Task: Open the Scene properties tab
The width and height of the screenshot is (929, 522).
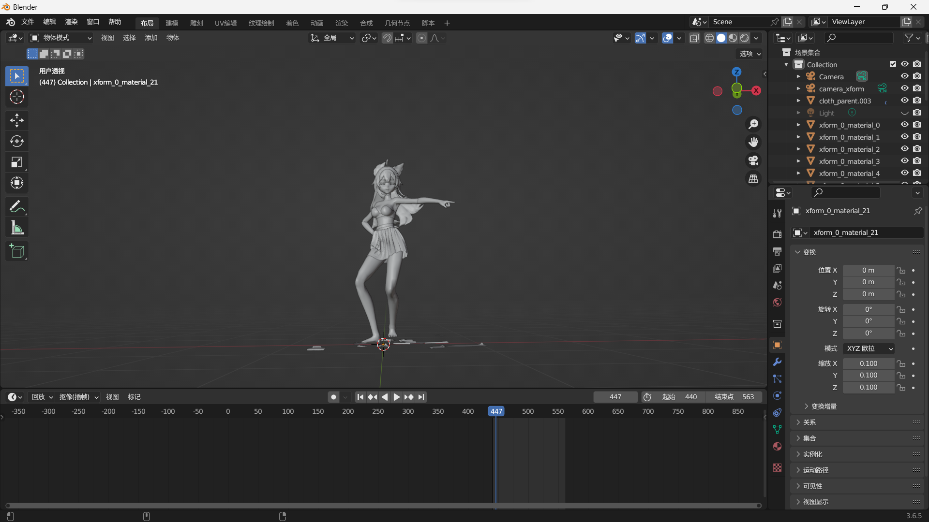Action: point(777,285)
